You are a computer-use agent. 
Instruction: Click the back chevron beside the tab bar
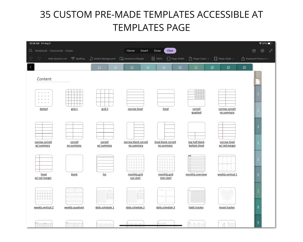pyautogui.click(x=31, y=67)
